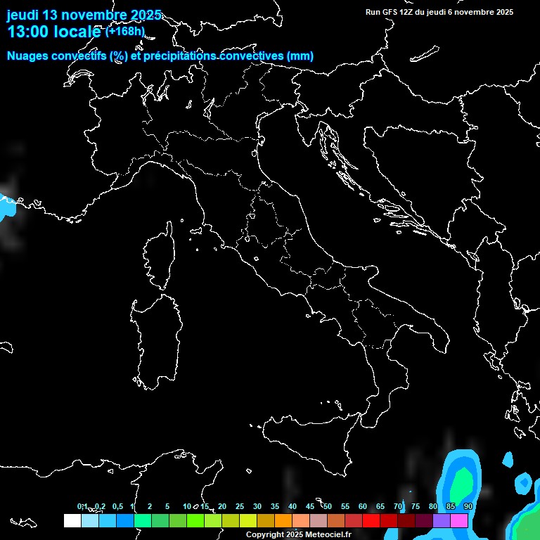540x540 pixels.
Task: Select the pink 90 legend swatch
Action: pos(459,520)
